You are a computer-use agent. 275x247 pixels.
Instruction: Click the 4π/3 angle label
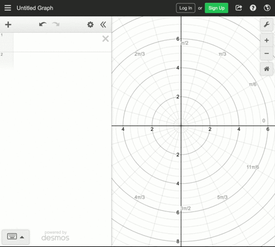click(x=140, y=197)
